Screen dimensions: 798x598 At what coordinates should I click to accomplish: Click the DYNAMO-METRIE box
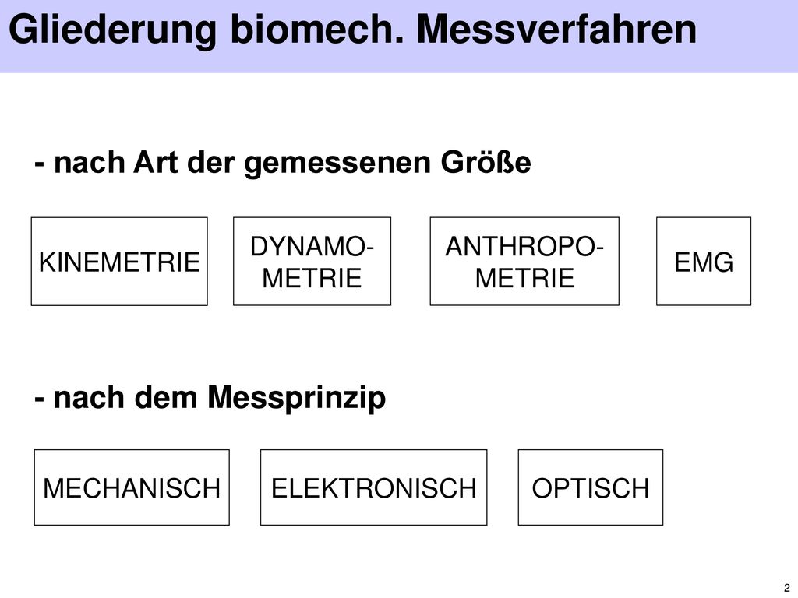[312, 262]
